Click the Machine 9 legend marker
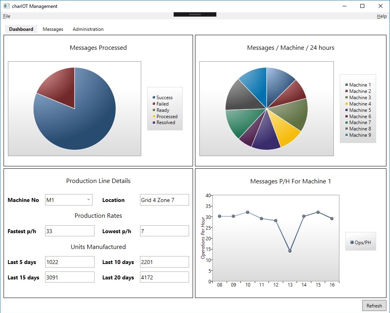This screenshot has height=313, width=390. (x=346, y=135)
